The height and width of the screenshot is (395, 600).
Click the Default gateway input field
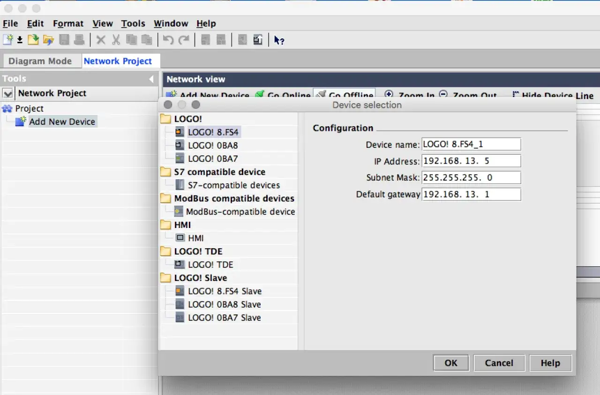(x=471, y=194)
